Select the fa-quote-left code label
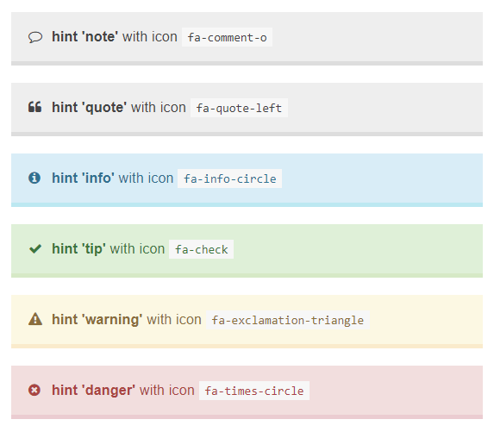Image resolution: width=494 pixels, height=432 pixels. (239, 108)
